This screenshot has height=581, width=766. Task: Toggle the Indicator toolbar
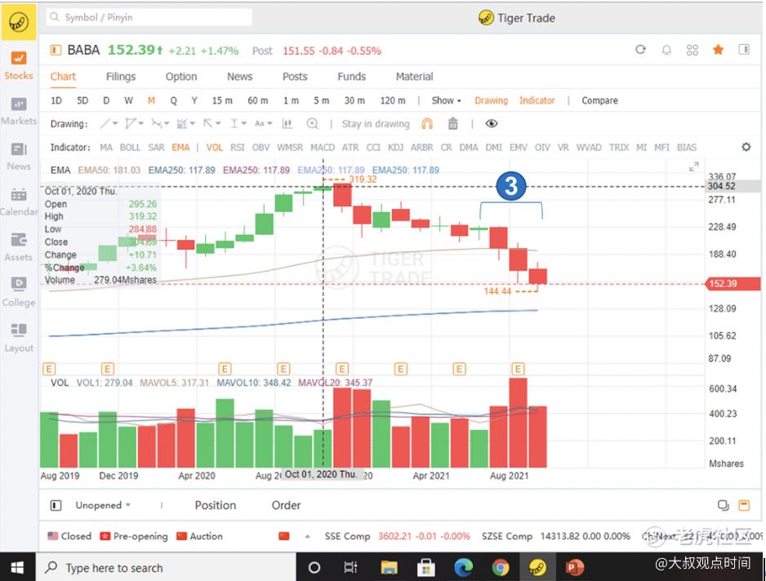coord(537,100)
